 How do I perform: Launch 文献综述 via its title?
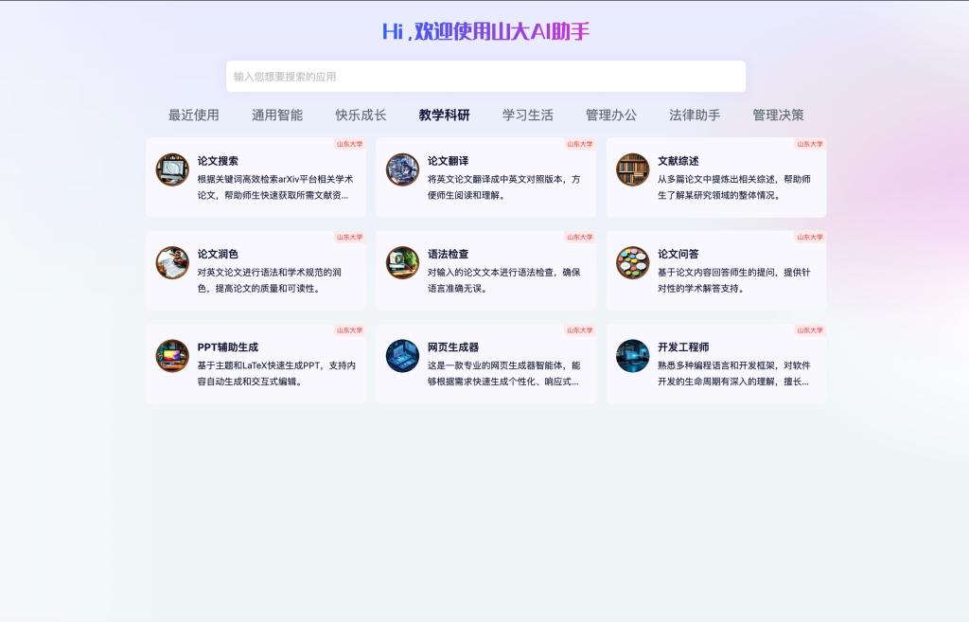point(678,161)
